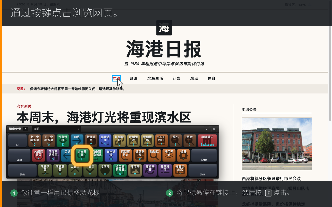Open 标签页总览 key icon
332x207 pixels.
tap(180, 170)
